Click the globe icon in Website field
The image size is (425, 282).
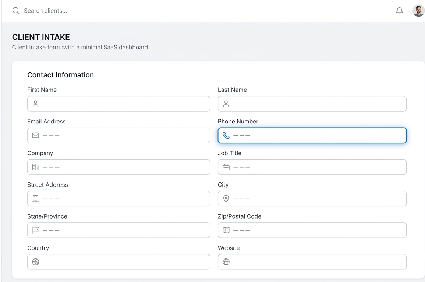pyautogui.click(x=226, y=262)
